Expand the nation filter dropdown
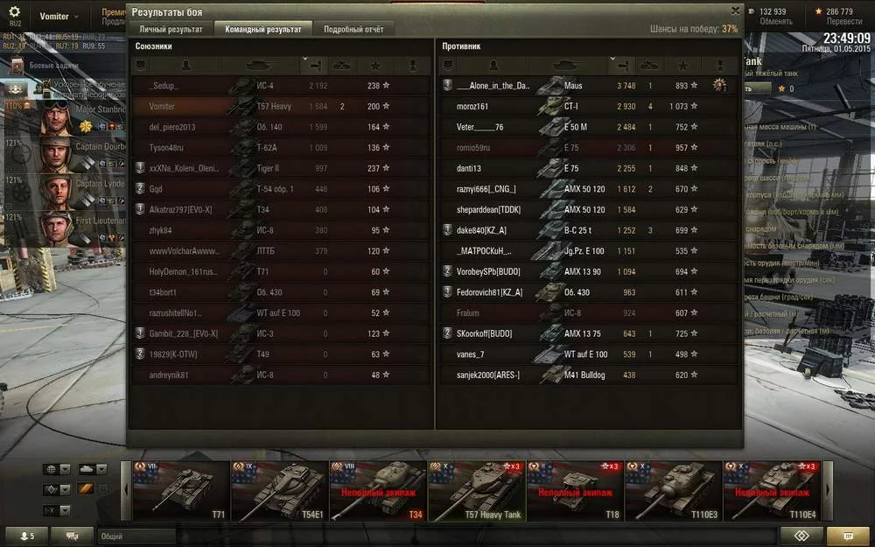The height and width of the screenshot is (547, 875). tap(57, 469)
